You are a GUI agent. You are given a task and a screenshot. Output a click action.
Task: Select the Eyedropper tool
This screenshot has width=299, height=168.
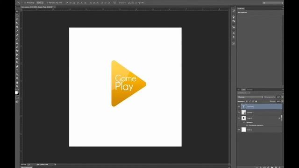click(x=17, y=31)
